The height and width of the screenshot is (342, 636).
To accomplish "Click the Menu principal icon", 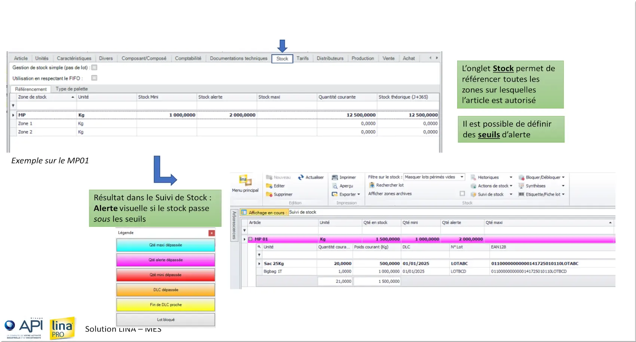I will (245, 181).
